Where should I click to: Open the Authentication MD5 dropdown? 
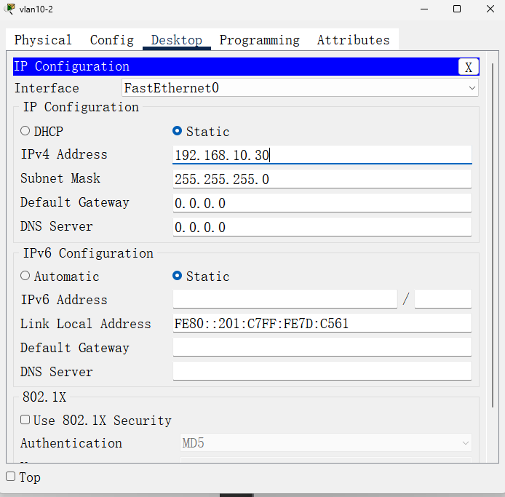(325, 443)
